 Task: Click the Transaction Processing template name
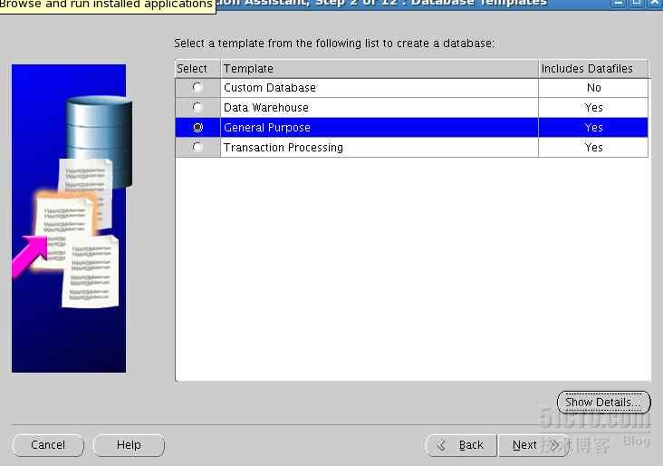pos(283,147)
